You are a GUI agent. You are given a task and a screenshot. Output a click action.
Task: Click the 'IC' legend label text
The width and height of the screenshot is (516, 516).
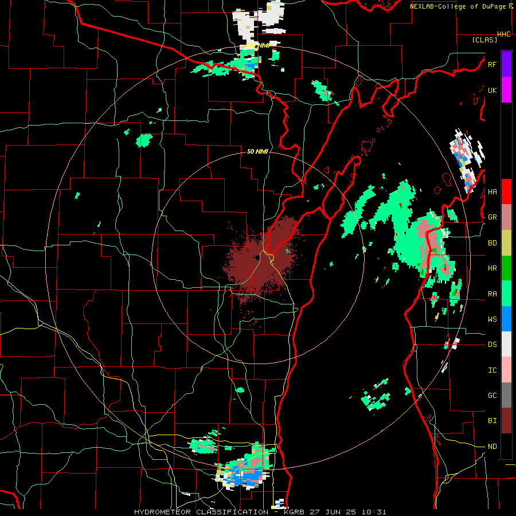click(x=492, y=370)
